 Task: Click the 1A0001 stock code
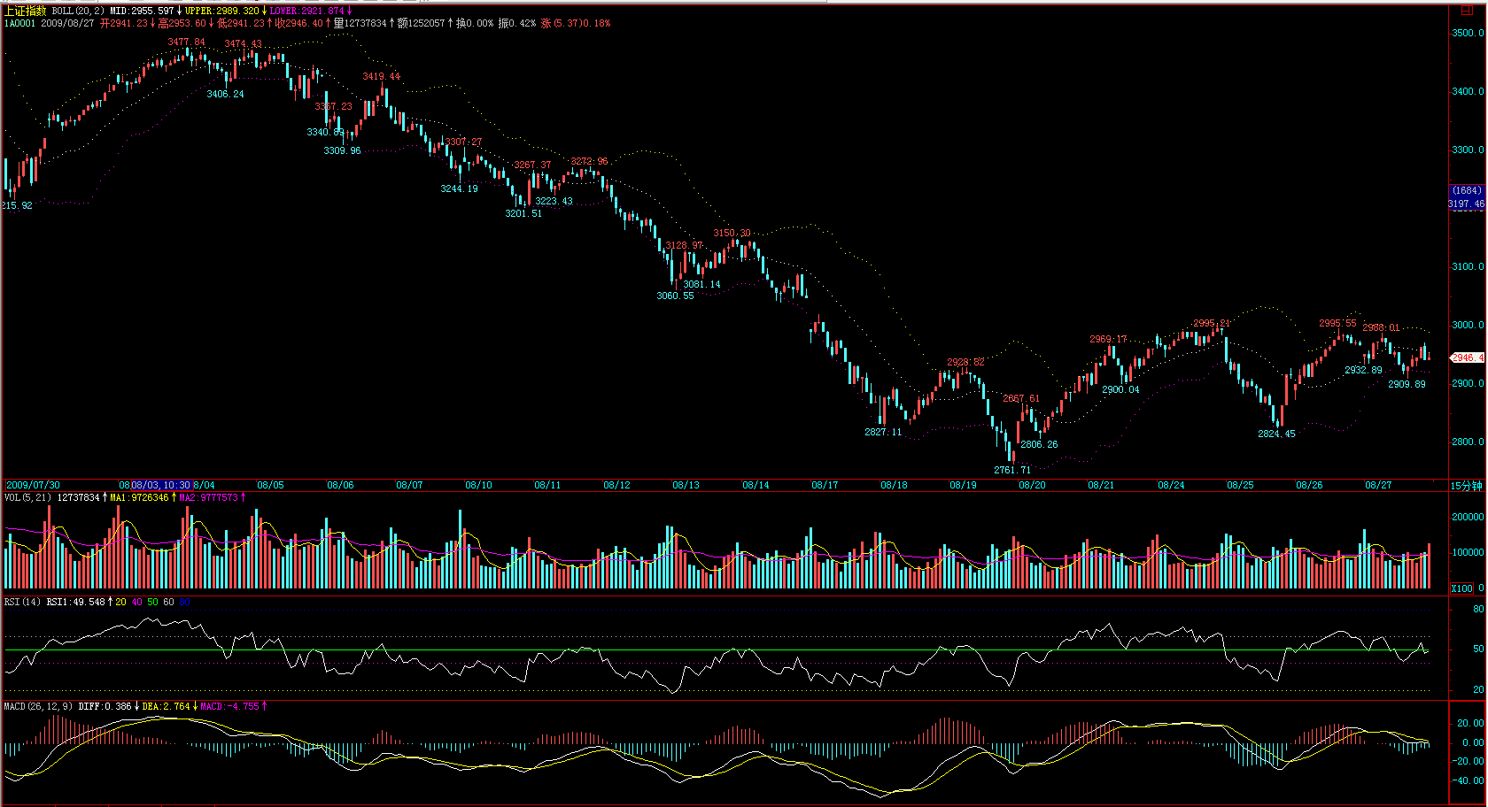[20, 23]
